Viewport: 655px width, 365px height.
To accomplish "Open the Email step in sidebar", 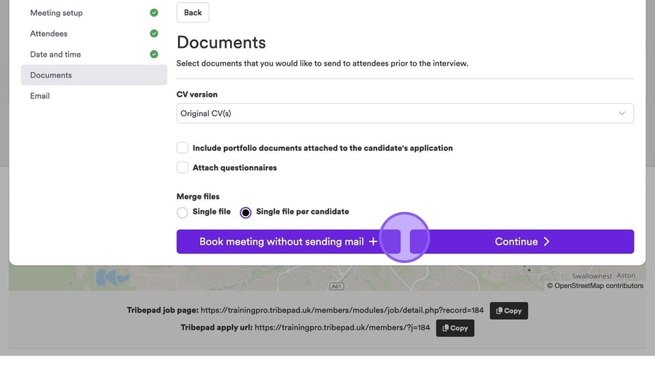I will click(40, 96).
